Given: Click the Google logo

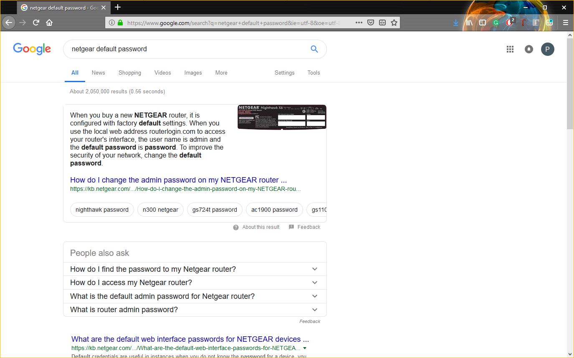Looking at the screenshot, I should (32, 49).
